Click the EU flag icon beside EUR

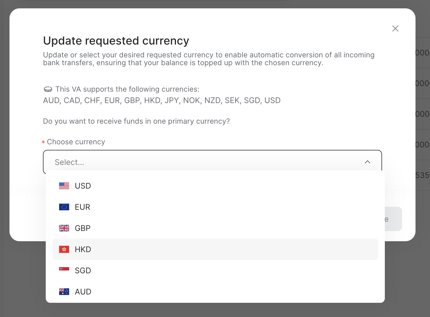point(64,207)
